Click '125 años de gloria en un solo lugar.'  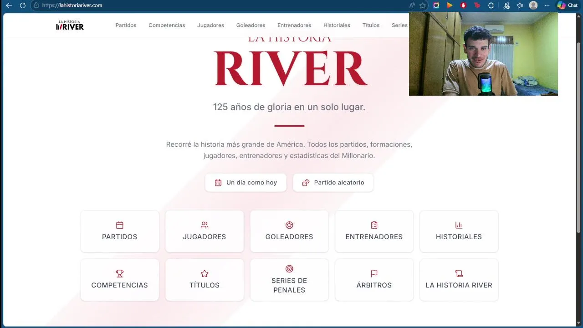click(289, 107)
